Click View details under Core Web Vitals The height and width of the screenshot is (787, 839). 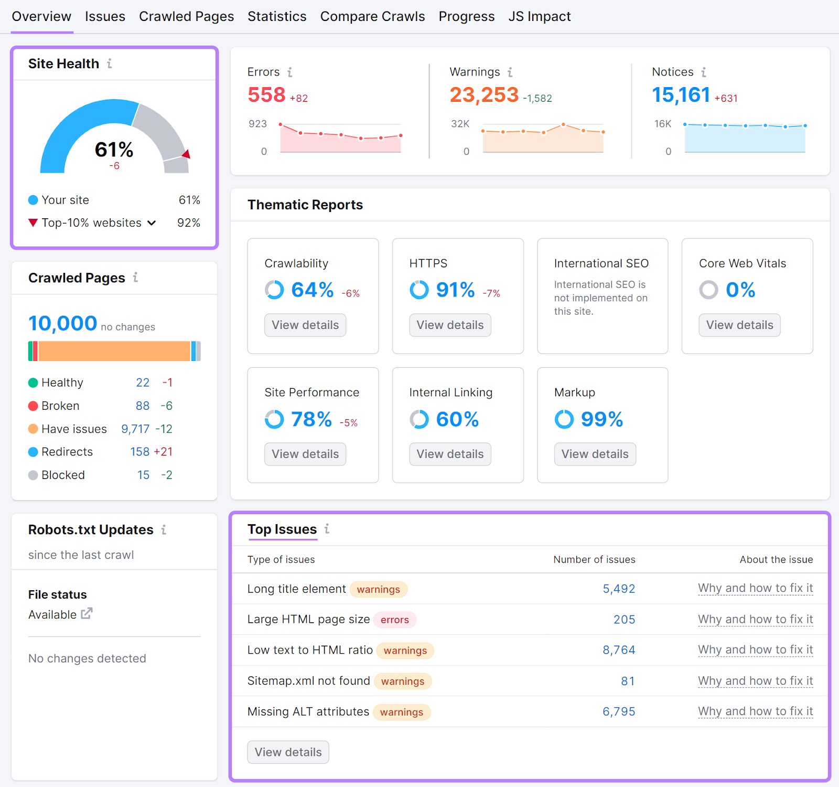tap(739, 325)
